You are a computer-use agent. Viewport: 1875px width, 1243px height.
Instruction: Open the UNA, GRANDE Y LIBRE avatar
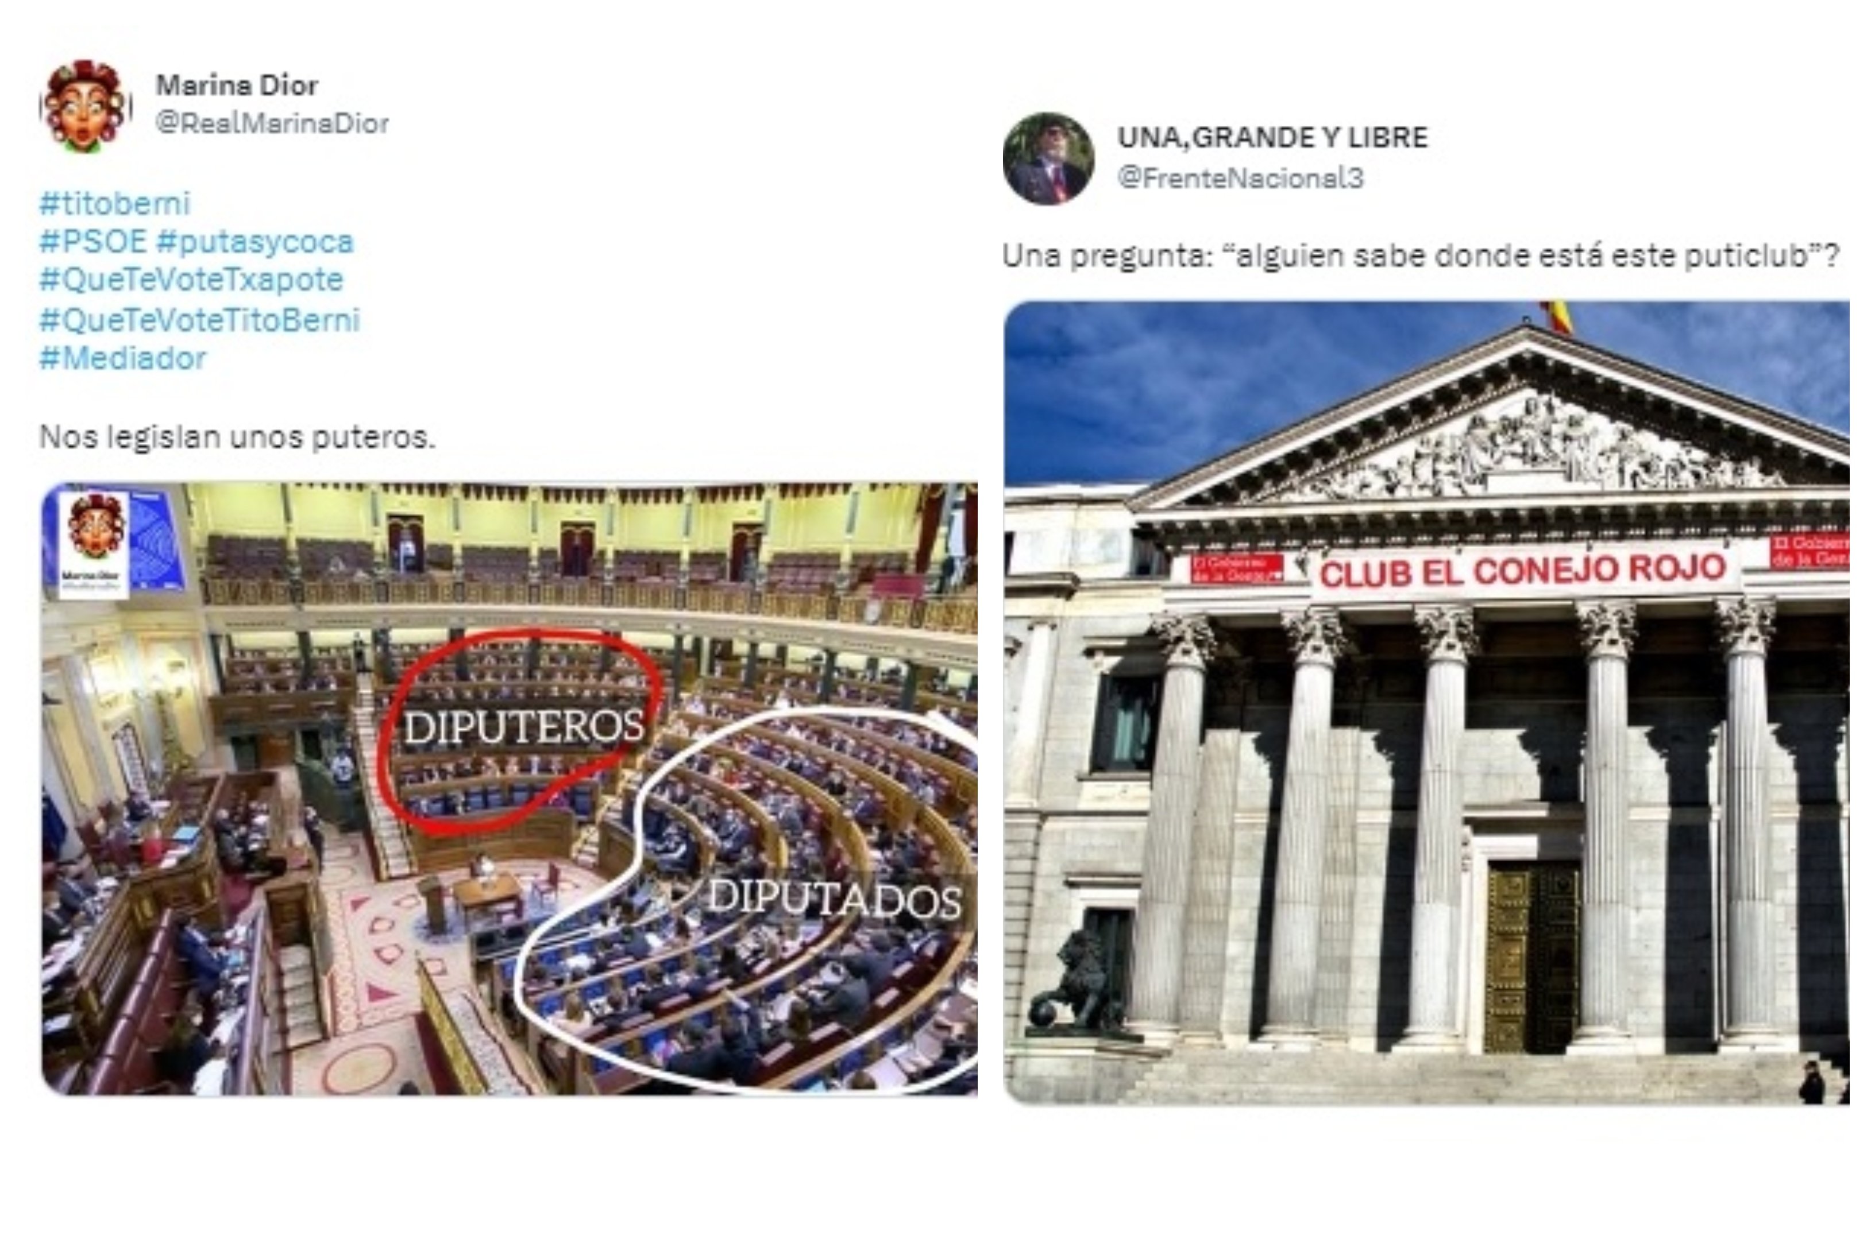[1048, 158]
